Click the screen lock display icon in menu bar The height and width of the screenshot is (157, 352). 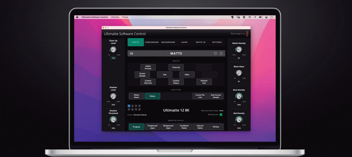point(238,17)
